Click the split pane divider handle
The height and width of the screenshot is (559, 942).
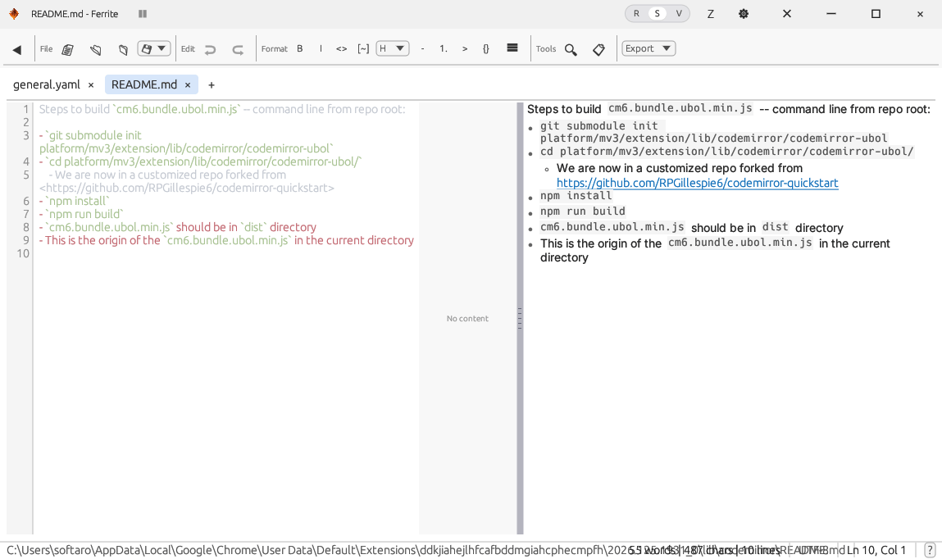coord(520,318)
